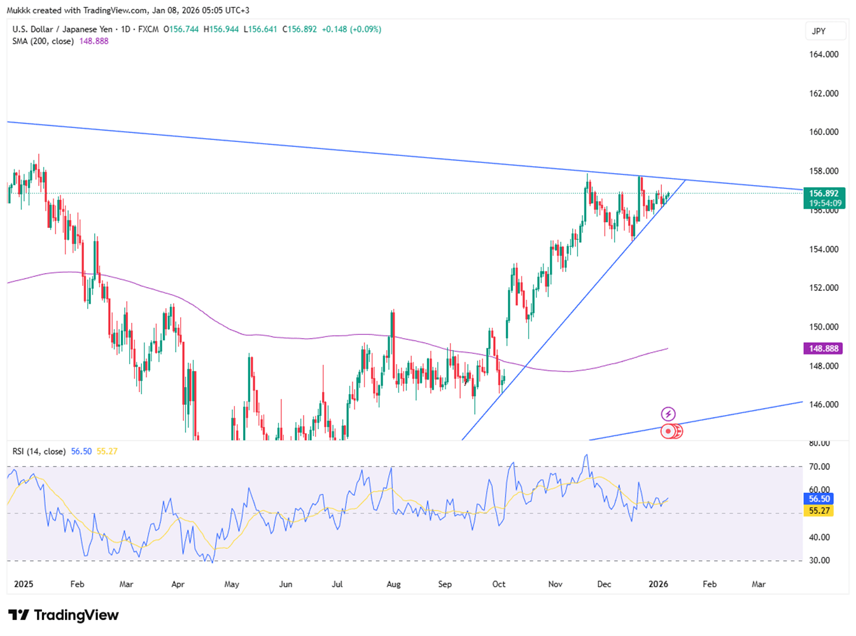Click the blue 56.50 RSI value label

pos(819,498)
